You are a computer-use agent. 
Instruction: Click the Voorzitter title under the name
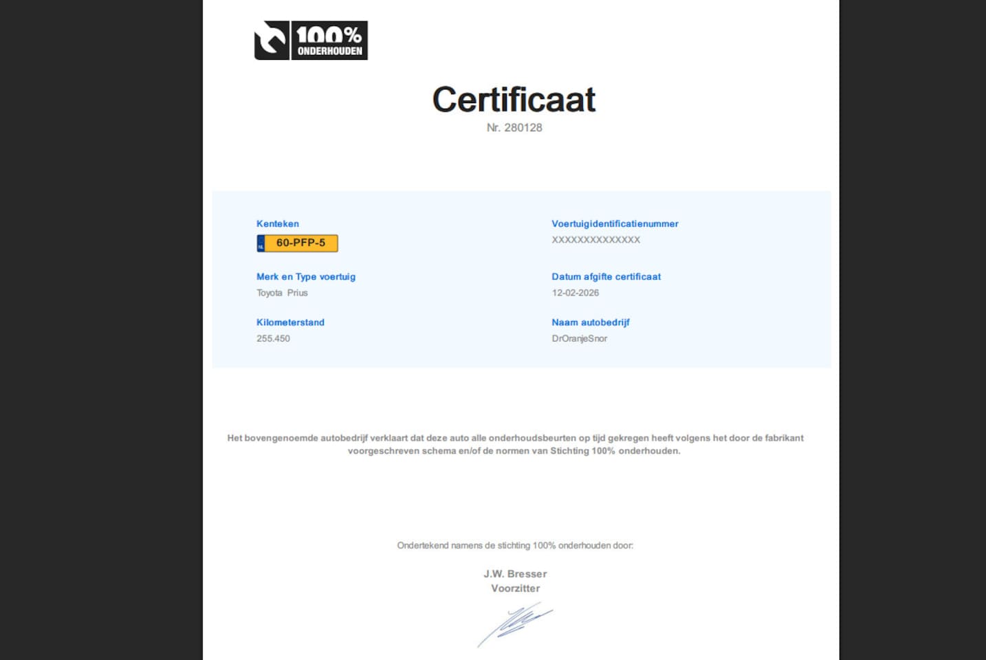[515, 588]
